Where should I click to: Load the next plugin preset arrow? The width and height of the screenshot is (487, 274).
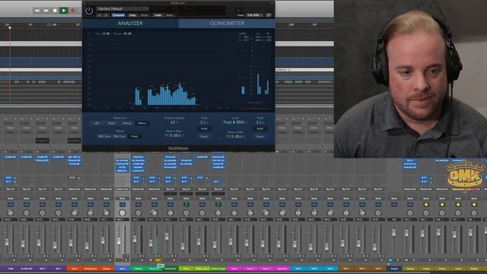(106, 15)
